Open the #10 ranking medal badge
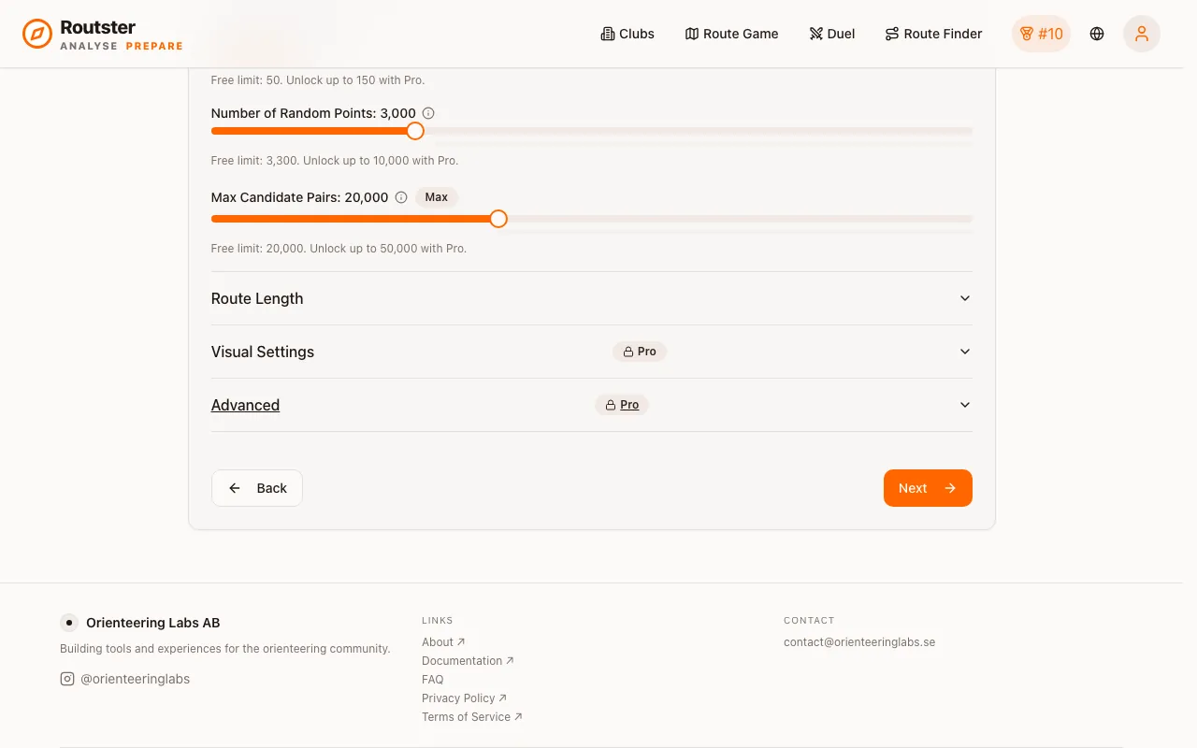Viewport: 1197px width, 748px height. (1041, 34)
